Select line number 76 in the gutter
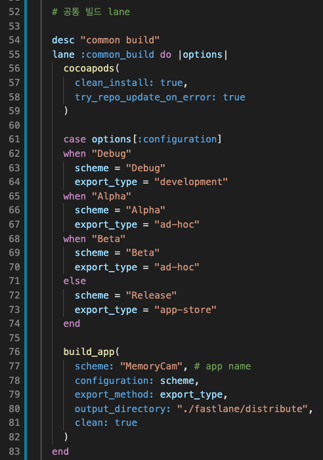This screenshot has width=323, height=460. click(14, 352)
